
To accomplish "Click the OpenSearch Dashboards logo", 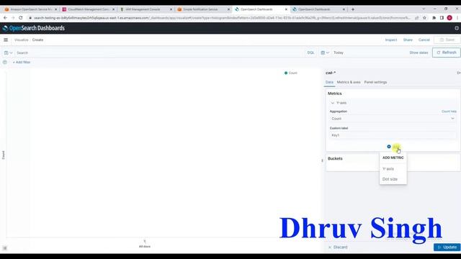I will point(34,28).
